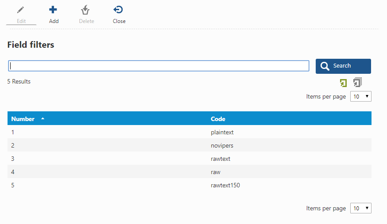Select the rawtext row code
This screenshot has width=387, height=224.
pos(221,159)
